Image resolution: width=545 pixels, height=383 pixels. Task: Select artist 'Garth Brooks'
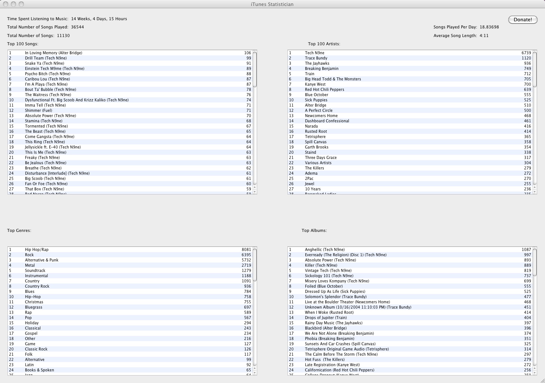pyautogui.click(x=410, y=147)
